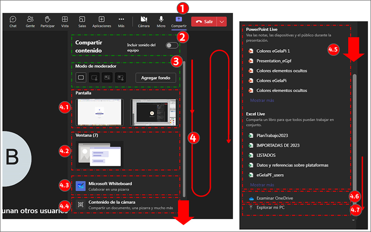The height and width of the screenshot is (232, 371).
Task: Toggle Incluir sonido del equipo switch
Action: (172, 45)
